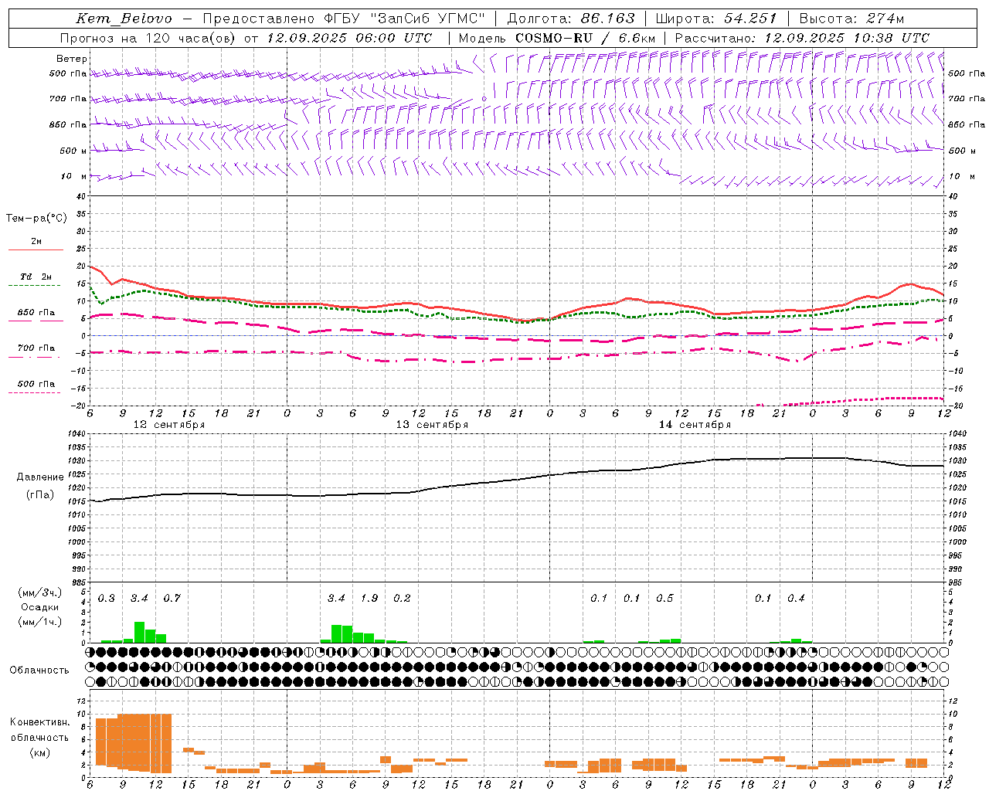This screenshot has height=791, width=989.
Task: Click the '(км)' kilometers unit label
Action: pyautogui.click(x=39, y=752)
